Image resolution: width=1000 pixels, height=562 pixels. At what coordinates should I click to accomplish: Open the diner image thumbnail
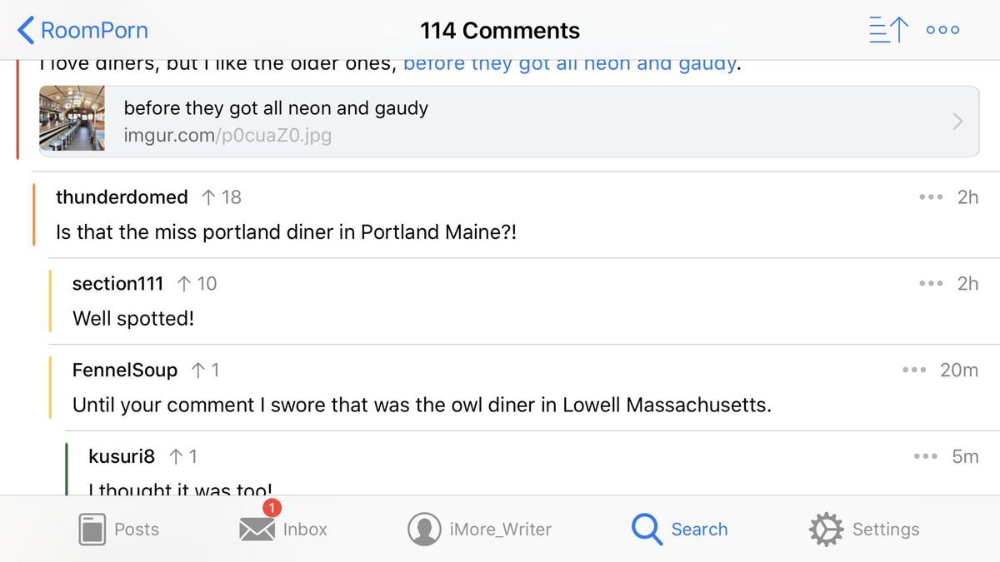point(72,118)
